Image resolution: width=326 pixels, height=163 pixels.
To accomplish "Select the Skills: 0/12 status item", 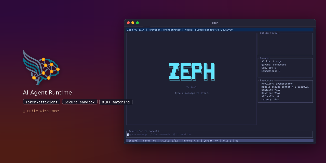I will 169,140.
